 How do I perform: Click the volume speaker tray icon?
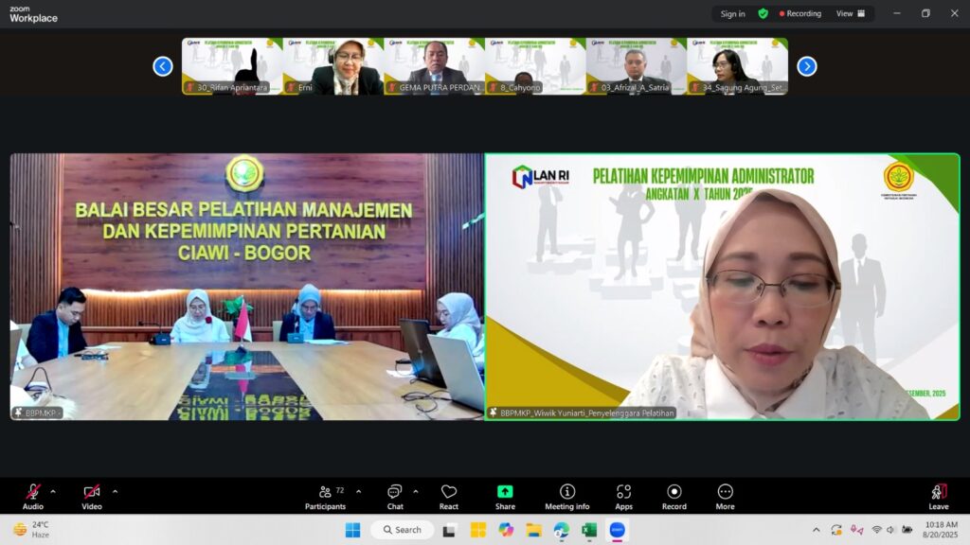(x=890, y=530)
